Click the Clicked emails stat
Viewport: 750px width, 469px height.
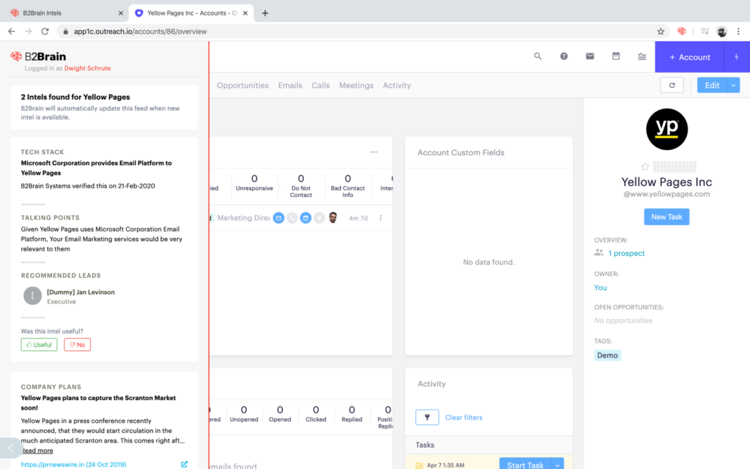pos(316,414)
